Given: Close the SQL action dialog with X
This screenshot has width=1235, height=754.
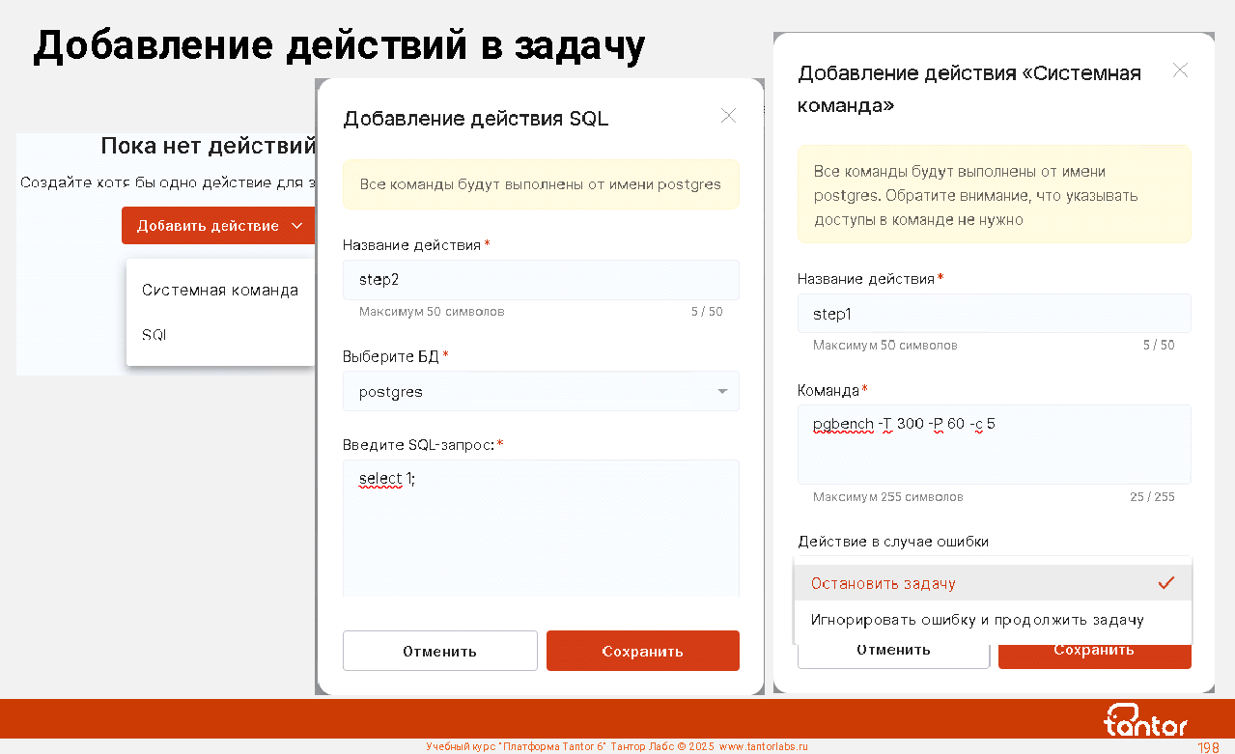Looking at the screenshot, I should click(x=728, y=116).
